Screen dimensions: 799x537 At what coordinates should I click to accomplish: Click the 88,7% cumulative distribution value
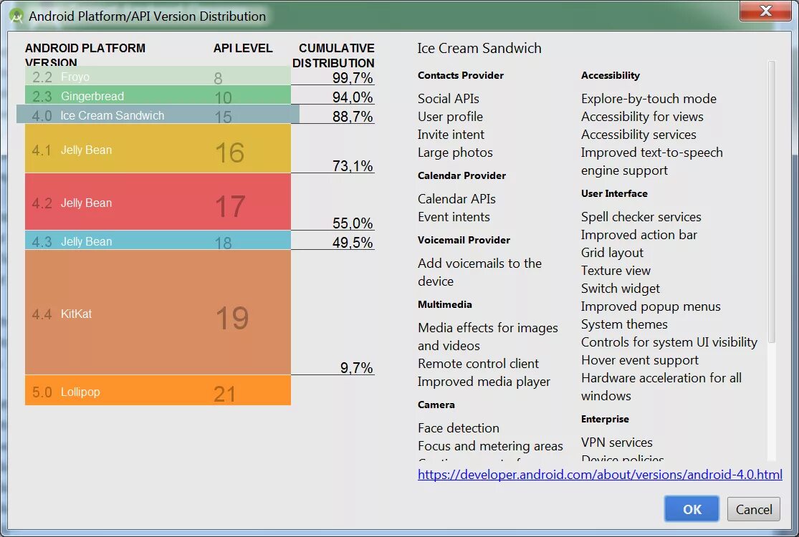353,117
